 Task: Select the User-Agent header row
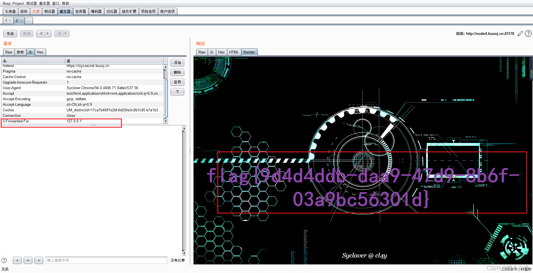pos(82,88)
